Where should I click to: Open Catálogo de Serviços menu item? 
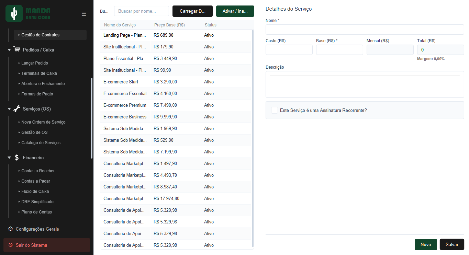[x=41, y=142]
